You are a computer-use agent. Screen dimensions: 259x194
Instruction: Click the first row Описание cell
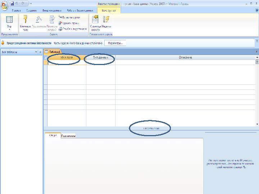[185, 63]
